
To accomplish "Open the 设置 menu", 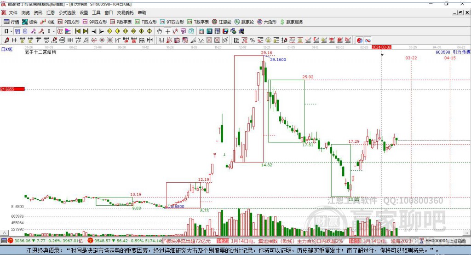I will tap(84, 12).
